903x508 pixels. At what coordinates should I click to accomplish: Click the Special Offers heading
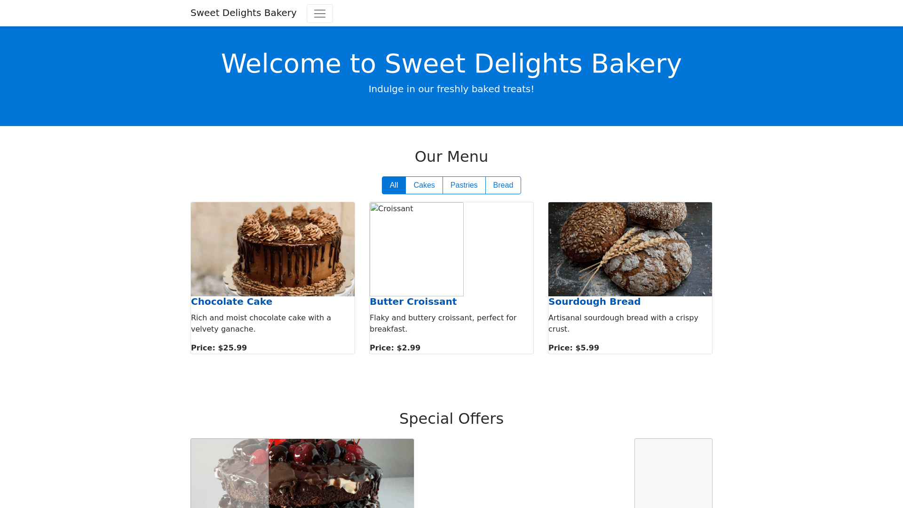[x=451, y=419]
